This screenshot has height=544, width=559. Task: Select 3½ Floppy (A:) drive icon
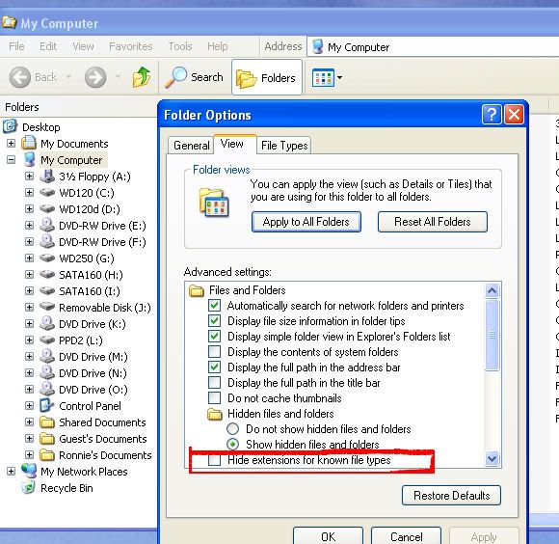[x=46, y=176]
